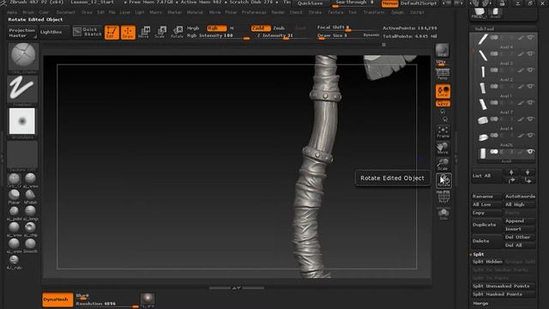Open the Document menu
Viewport: 549px width, 309px height.
point(66,12)
